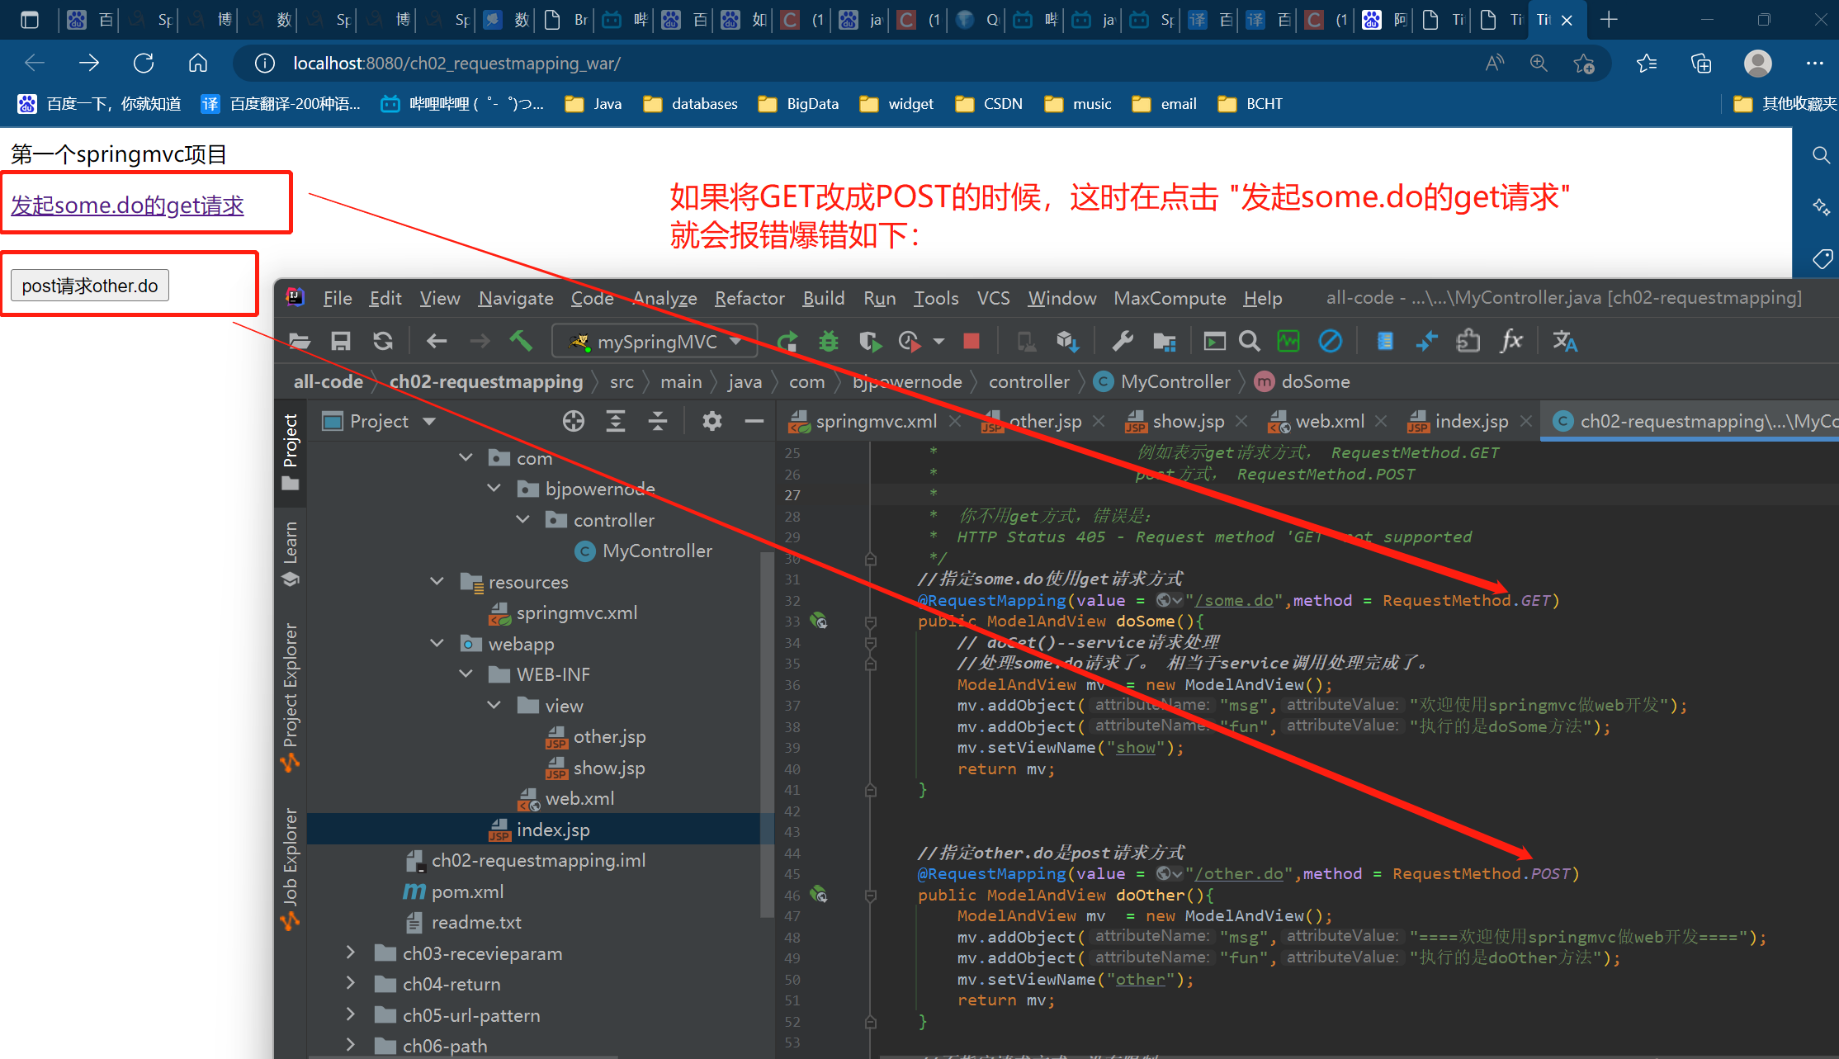Click the Search Everywhere magnifier icon
Image resolution: width=1839 pixels, height=1059 pixels.
pos(1250,341)
